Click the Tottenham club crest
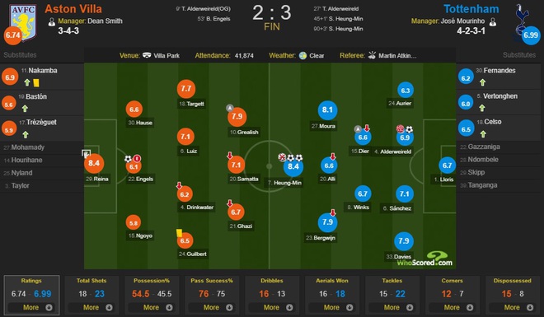Screen dimensions: 544x317 [522, 20]
